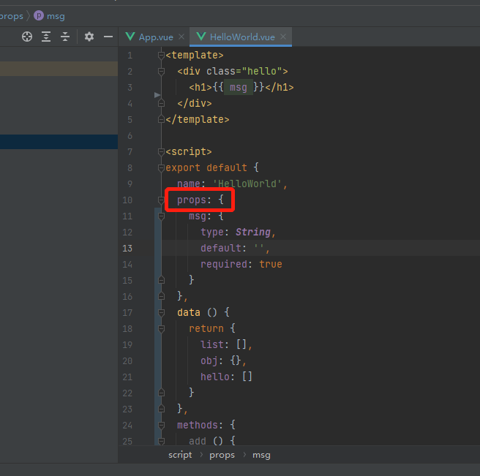Click the String type value
This screenshot has width=480, height=476.
pos(253,233)
